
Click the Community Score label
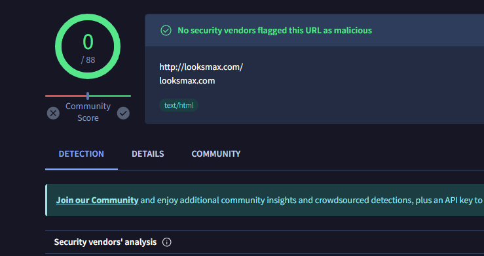point(88,112)
